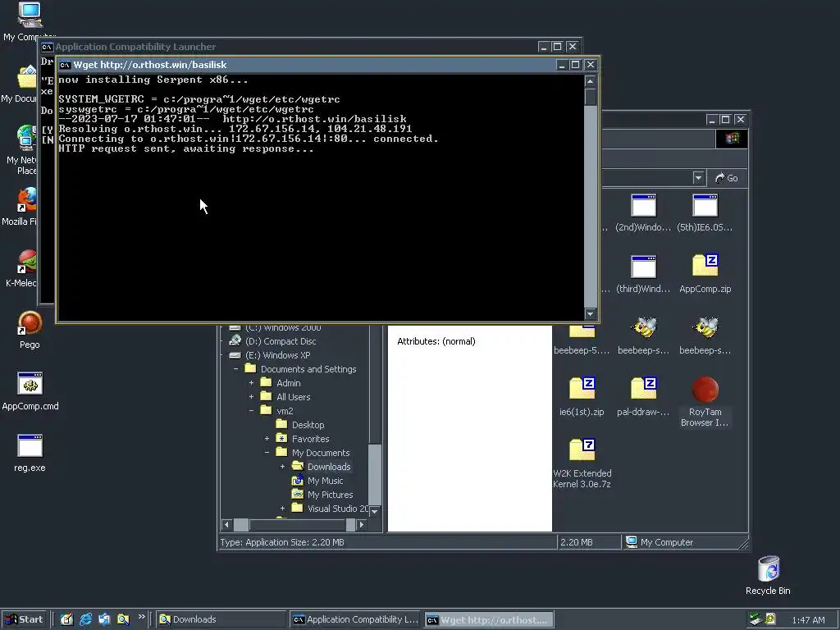Select the Admin folder label

point(288,383)
